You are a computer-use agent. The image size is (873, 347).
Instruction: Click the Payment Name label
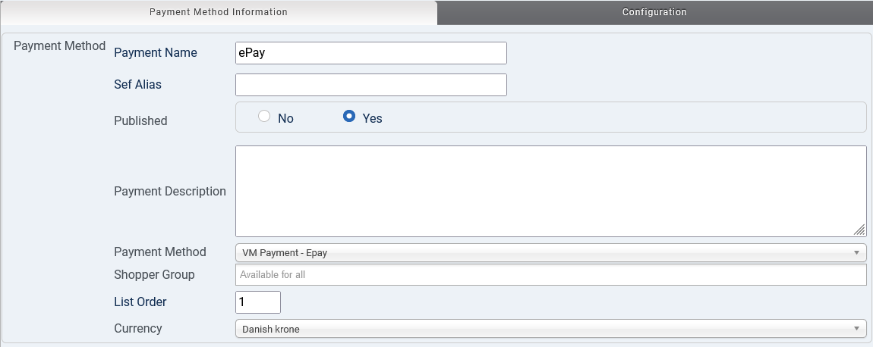(x=155, y=53)
